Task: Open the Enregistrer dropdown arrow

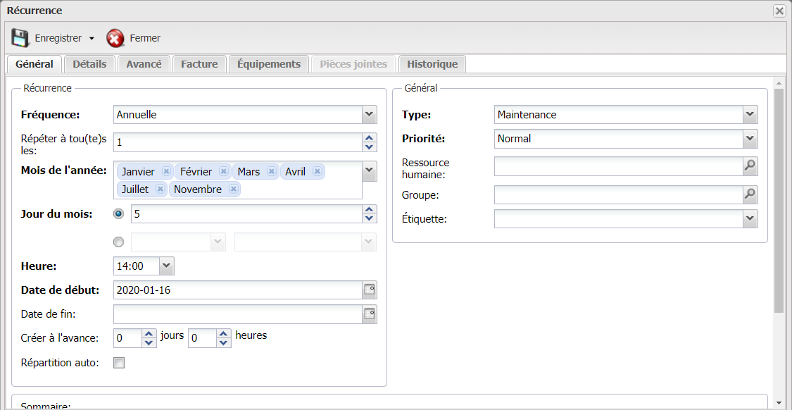Action: (92, 39)
